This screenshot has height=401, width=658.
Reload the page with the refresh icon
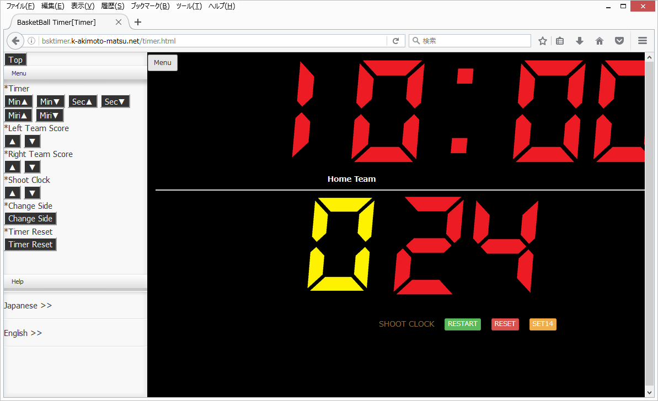pos(395,41)
